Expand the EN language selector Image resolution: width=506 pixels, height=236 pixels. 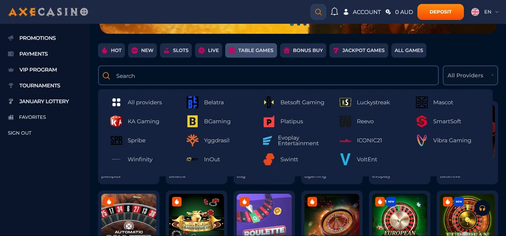tap(485, 12)
